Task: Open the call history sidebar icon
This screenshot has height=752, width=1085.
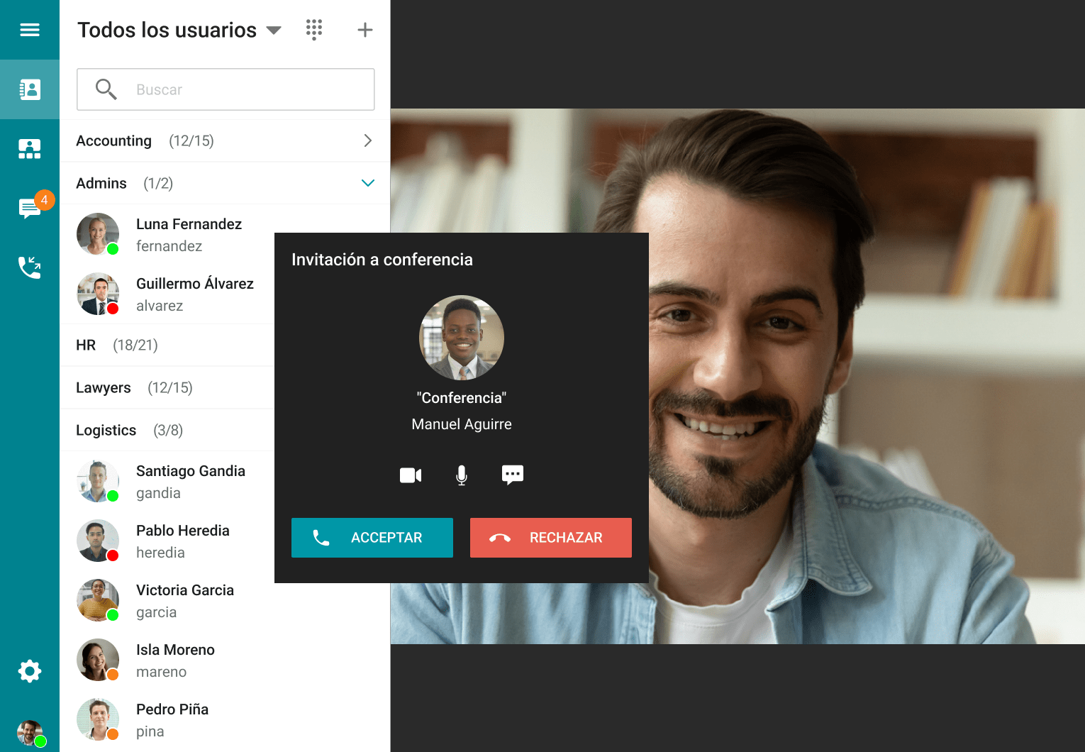Action: click(x=30, y=267)
